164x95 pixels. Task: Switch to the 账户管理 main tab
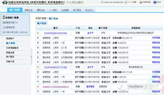[x=15, y=10]
